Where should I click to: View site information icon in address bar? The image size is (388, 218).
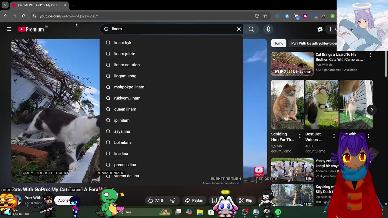tap(34, 16)
